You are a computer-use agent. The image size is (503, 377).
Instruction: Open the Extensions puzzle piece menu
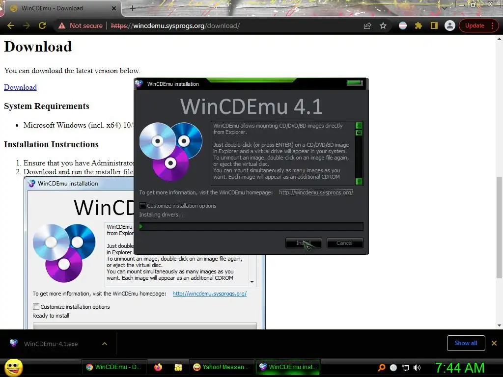coord(419,26)
